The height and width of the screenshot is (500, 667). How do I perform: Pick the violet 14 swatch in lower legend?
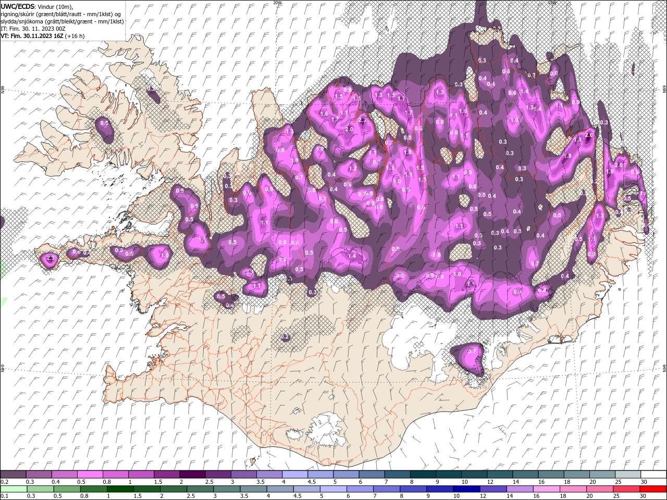[520, 490]
